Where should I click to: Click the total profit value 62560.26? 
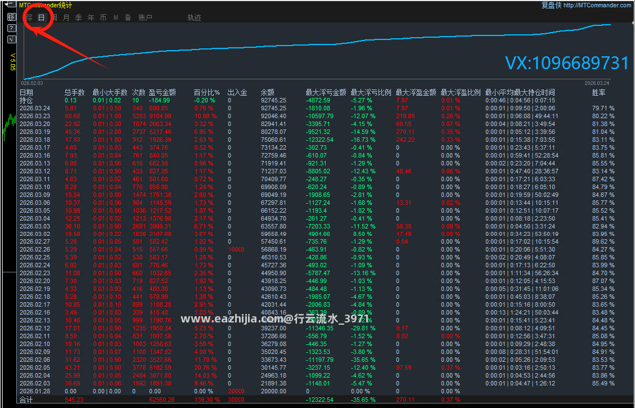pos(161,400)
